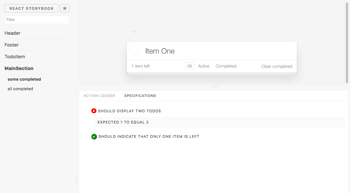Click the red failed test icon
This screenshot has height=193, width=350.
[94, 111]
